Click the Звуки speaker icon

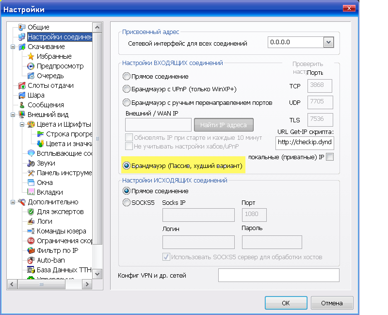[x=31, y=163]
